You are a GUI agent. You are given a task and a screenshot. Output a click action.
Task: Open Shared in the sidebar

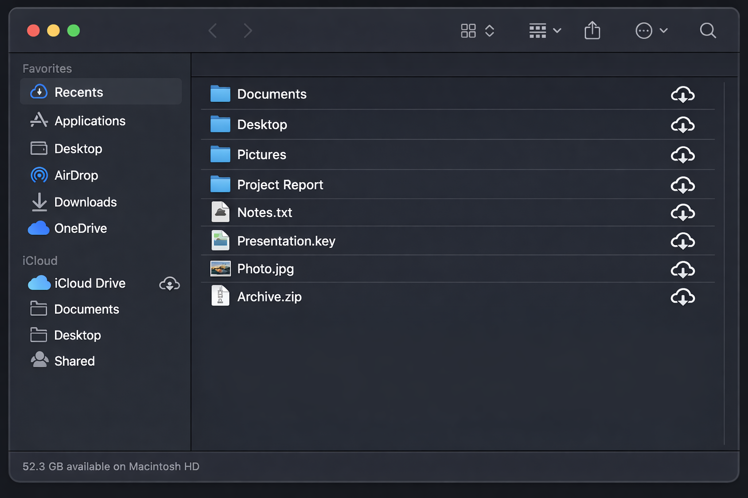(101, 361)
